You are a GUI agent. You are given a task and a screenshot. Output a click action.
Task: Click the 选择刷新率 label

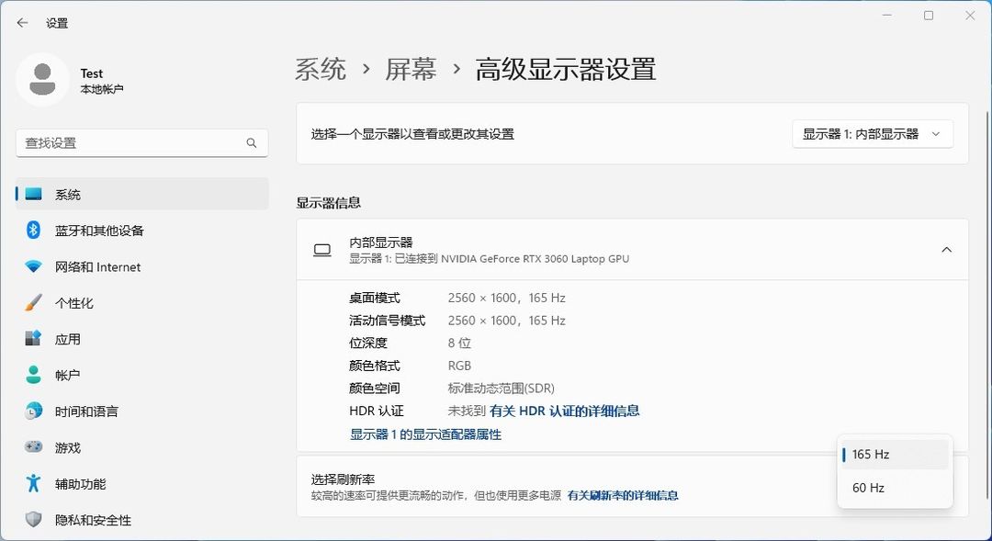coord(342,479)
